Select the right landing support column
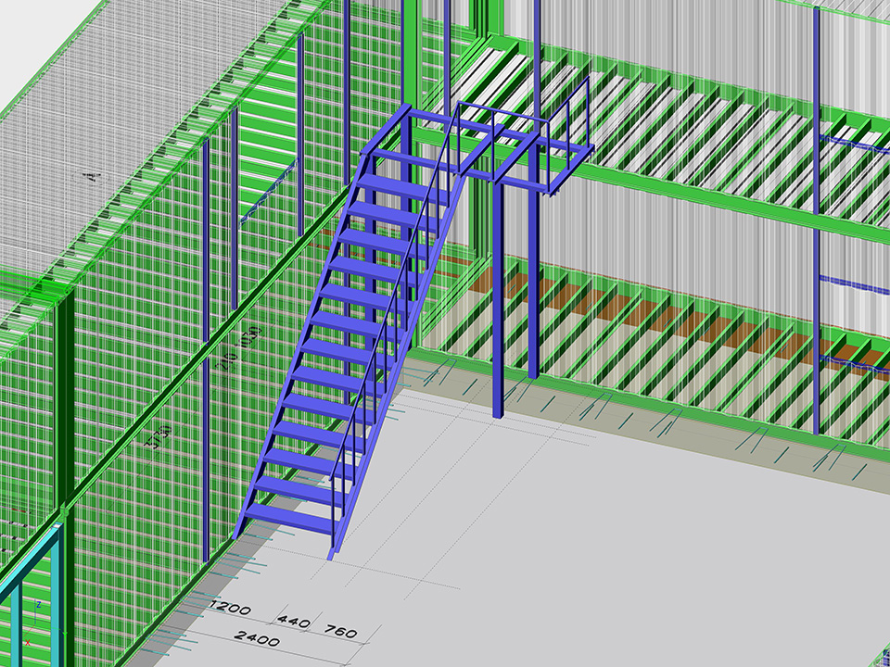The width and height of the screenshot is (890, 667). [534, 278]
